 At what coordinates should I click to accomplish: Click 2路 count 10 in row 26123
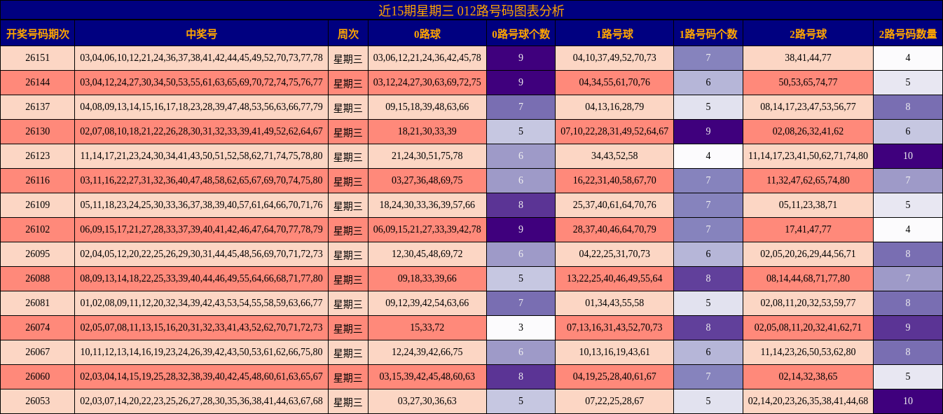tap(908, 156)
